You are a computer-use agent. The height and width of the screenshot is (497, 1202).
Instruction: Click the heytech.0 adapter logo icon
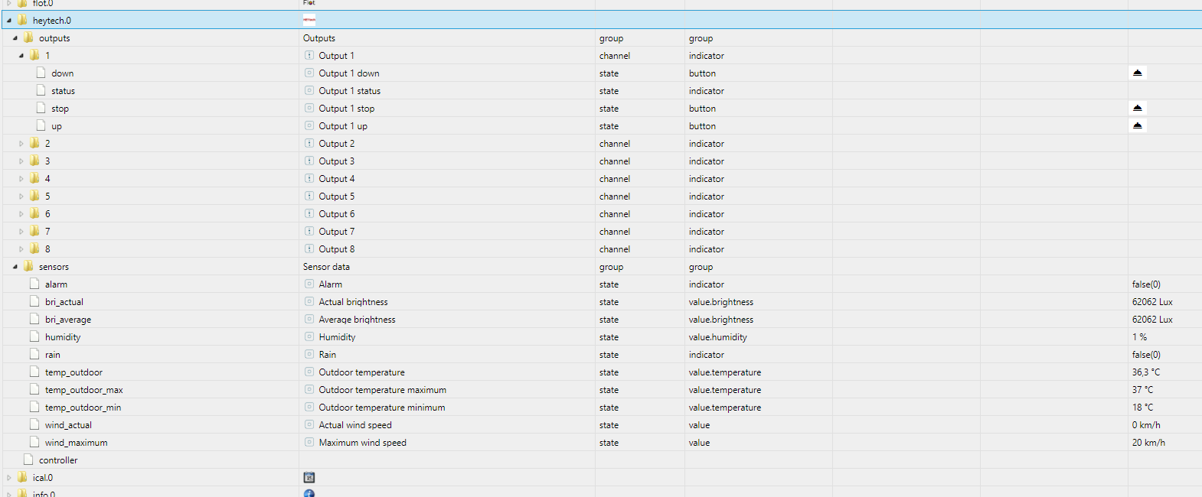click(309, 20)
